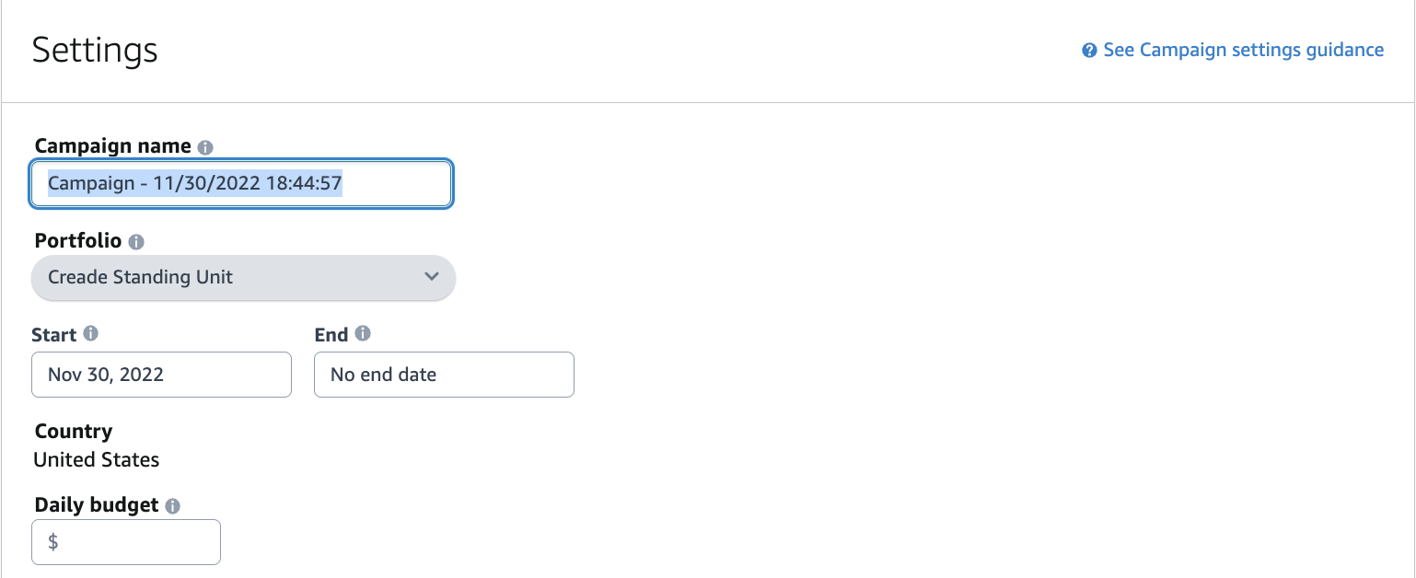
Task: Click the Settings heading
Action: 94,51
